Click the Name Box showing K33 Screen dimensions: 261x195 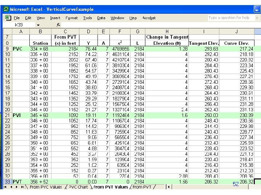[x=19, y=25]
